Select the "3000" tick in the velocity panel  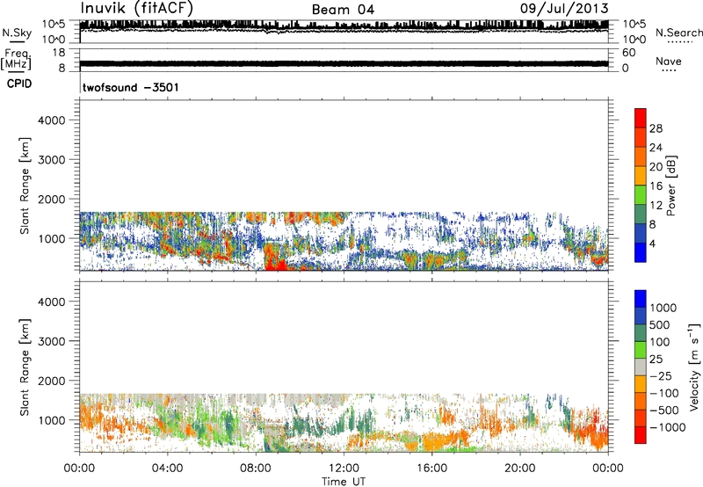click(x=52, y=341)
